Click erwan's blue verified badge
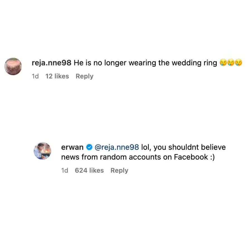Viewport: 251px width, 251px height. click(90, 147)
